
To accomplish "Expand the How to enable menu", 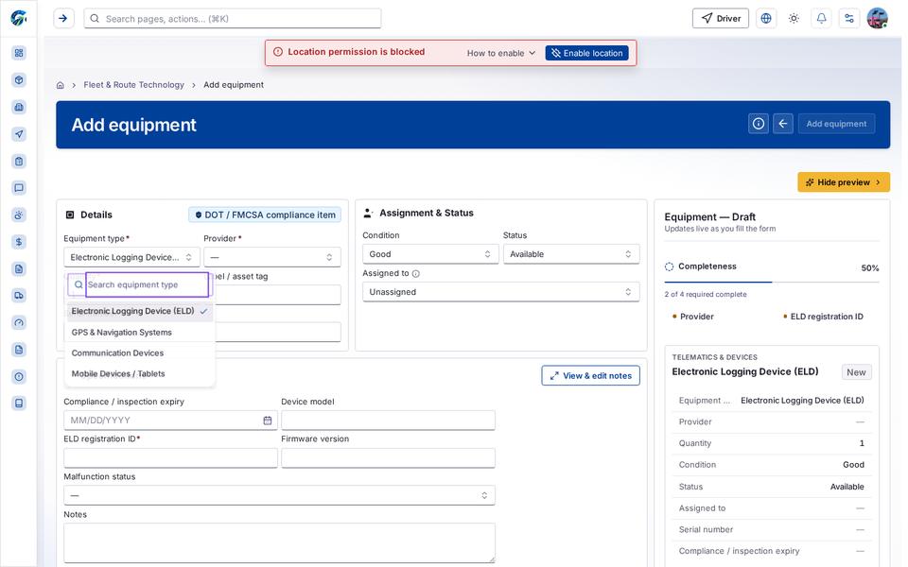I will (x=501, y=53).
